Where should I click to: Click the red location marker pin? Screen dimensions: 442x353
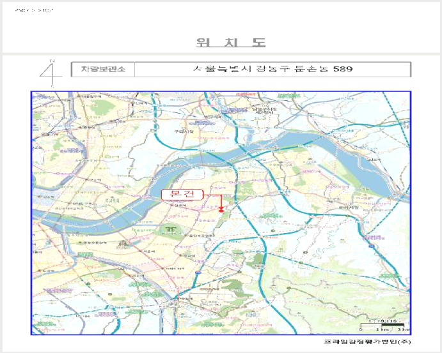[x=221, y=210]
